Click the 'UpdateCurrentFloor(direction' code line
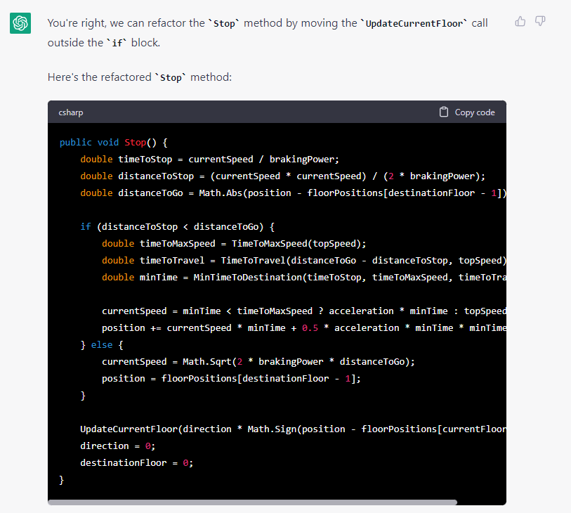This screenshot has width=571, height=513. (293, 429)
